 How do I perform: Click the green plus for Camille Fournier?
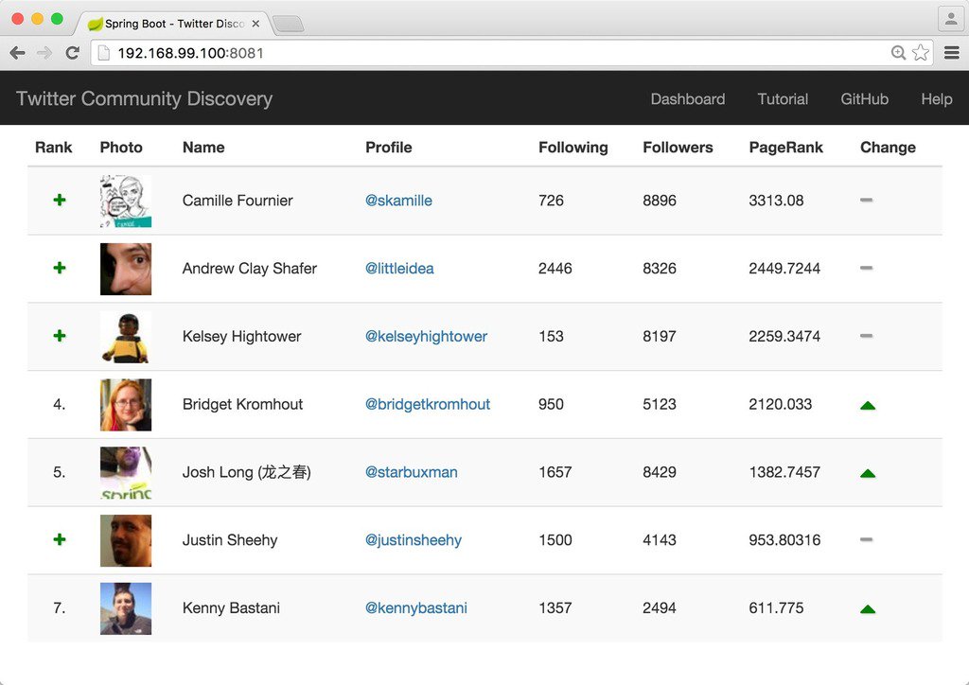60,201
